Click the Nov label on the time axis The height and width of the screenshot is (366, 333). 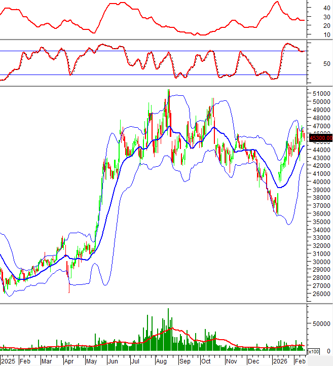point(231,361)
